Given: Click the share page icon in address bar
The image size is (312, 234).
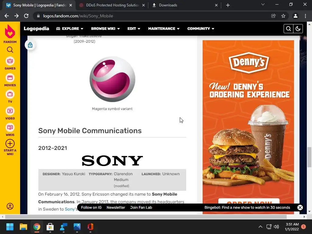Looking at the screenshot, I should point(273,16).
